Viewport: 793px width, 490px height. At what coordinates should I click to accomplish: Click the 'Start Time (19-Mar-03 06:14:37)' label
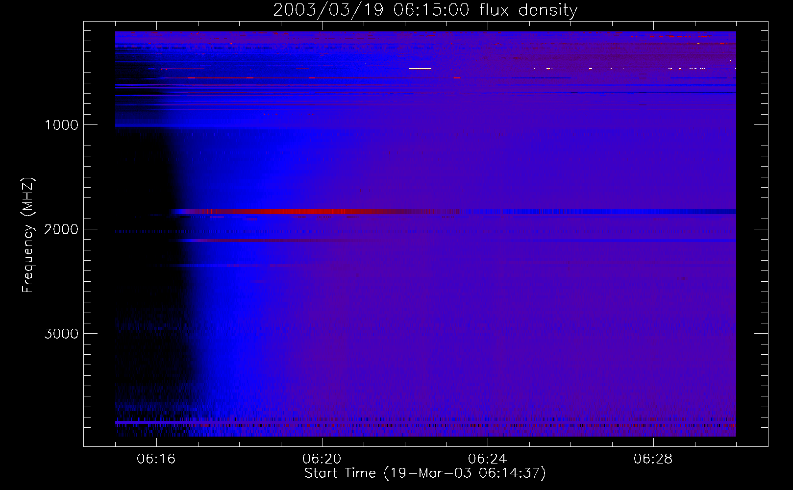[x=425, y=473]
